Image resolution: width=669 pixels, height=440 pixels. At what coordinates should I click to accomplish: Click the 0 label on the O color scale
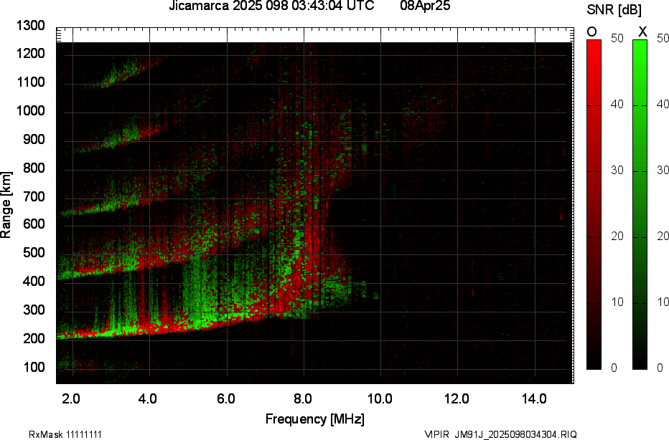[614, 368]
